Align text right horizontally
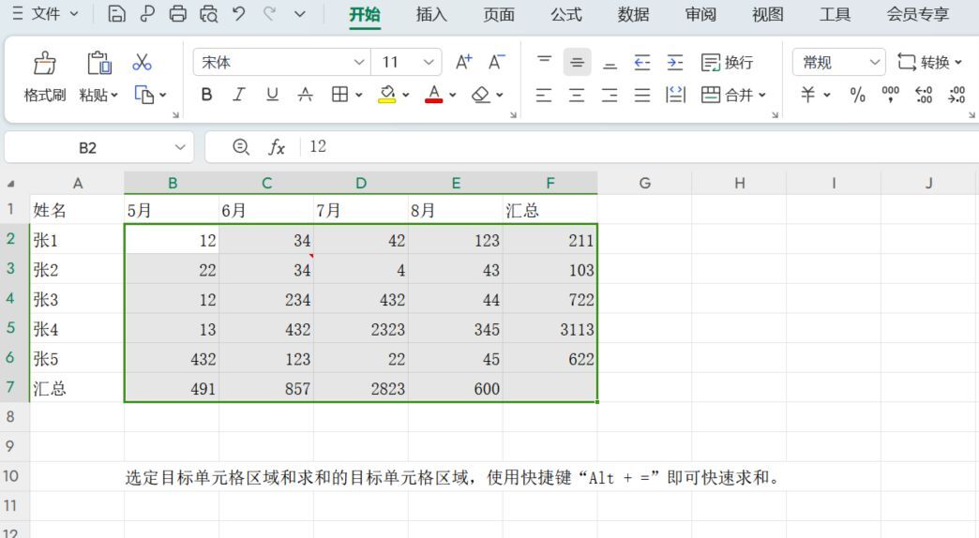The image size is (979, 538). (610, 95)
